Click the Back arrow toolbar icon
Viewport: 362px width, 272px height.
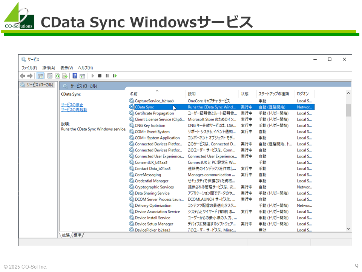point(23,76)
